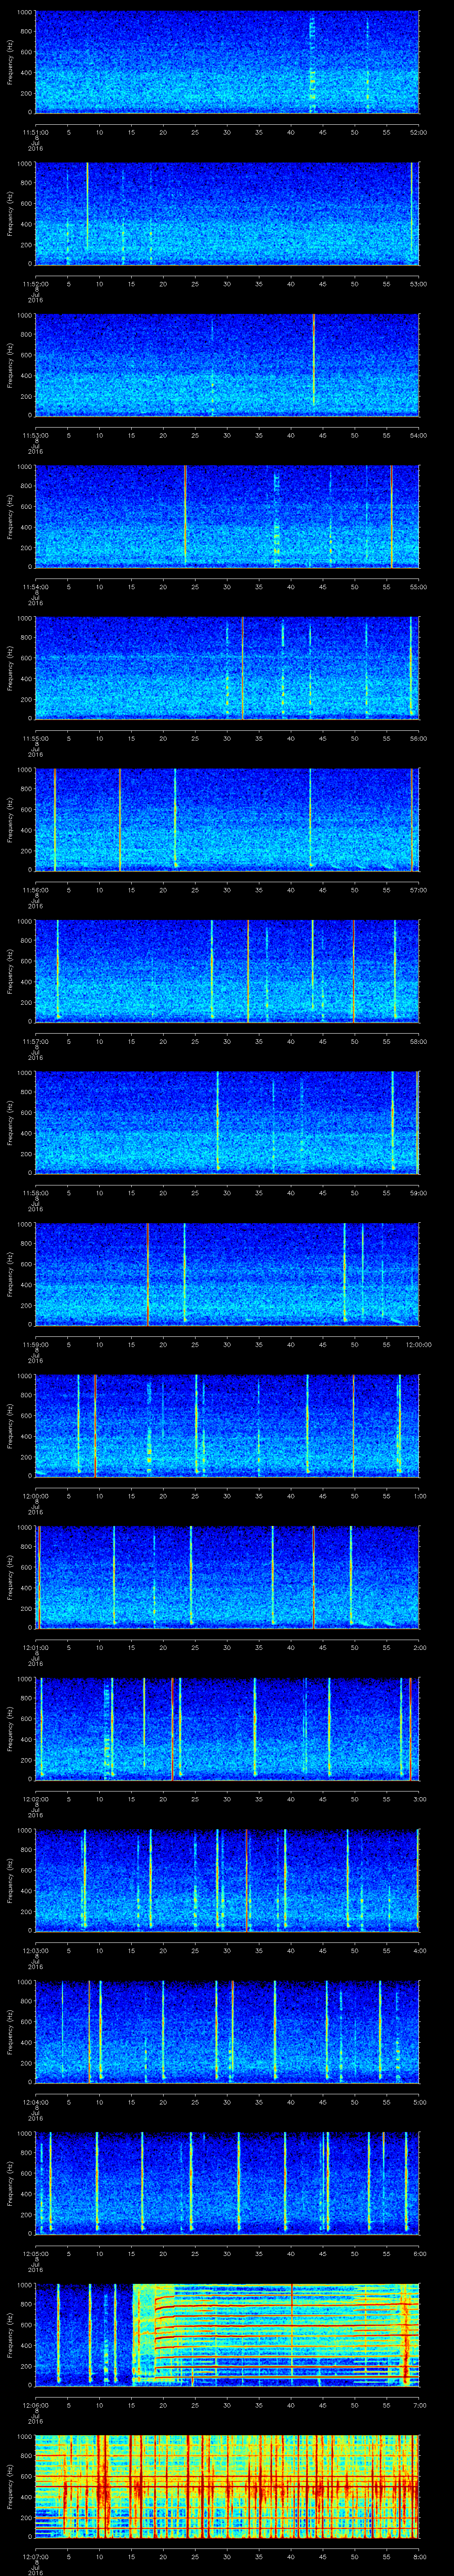The width and height of the screenshot is (454, 2576).
Task: Click the 56:00 end-of-axis time label
Action: click(x=419, y=738)
